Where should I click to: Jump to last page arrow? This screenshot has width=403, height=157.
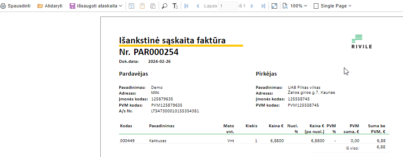point(263,6)
